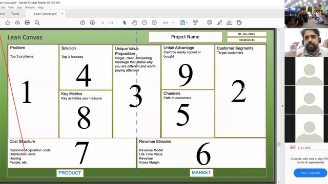Image resolution: width=328 pixels, height=184 pixels.
Task: Click the 'Key Metrics' heading
Action: (72, 94)
